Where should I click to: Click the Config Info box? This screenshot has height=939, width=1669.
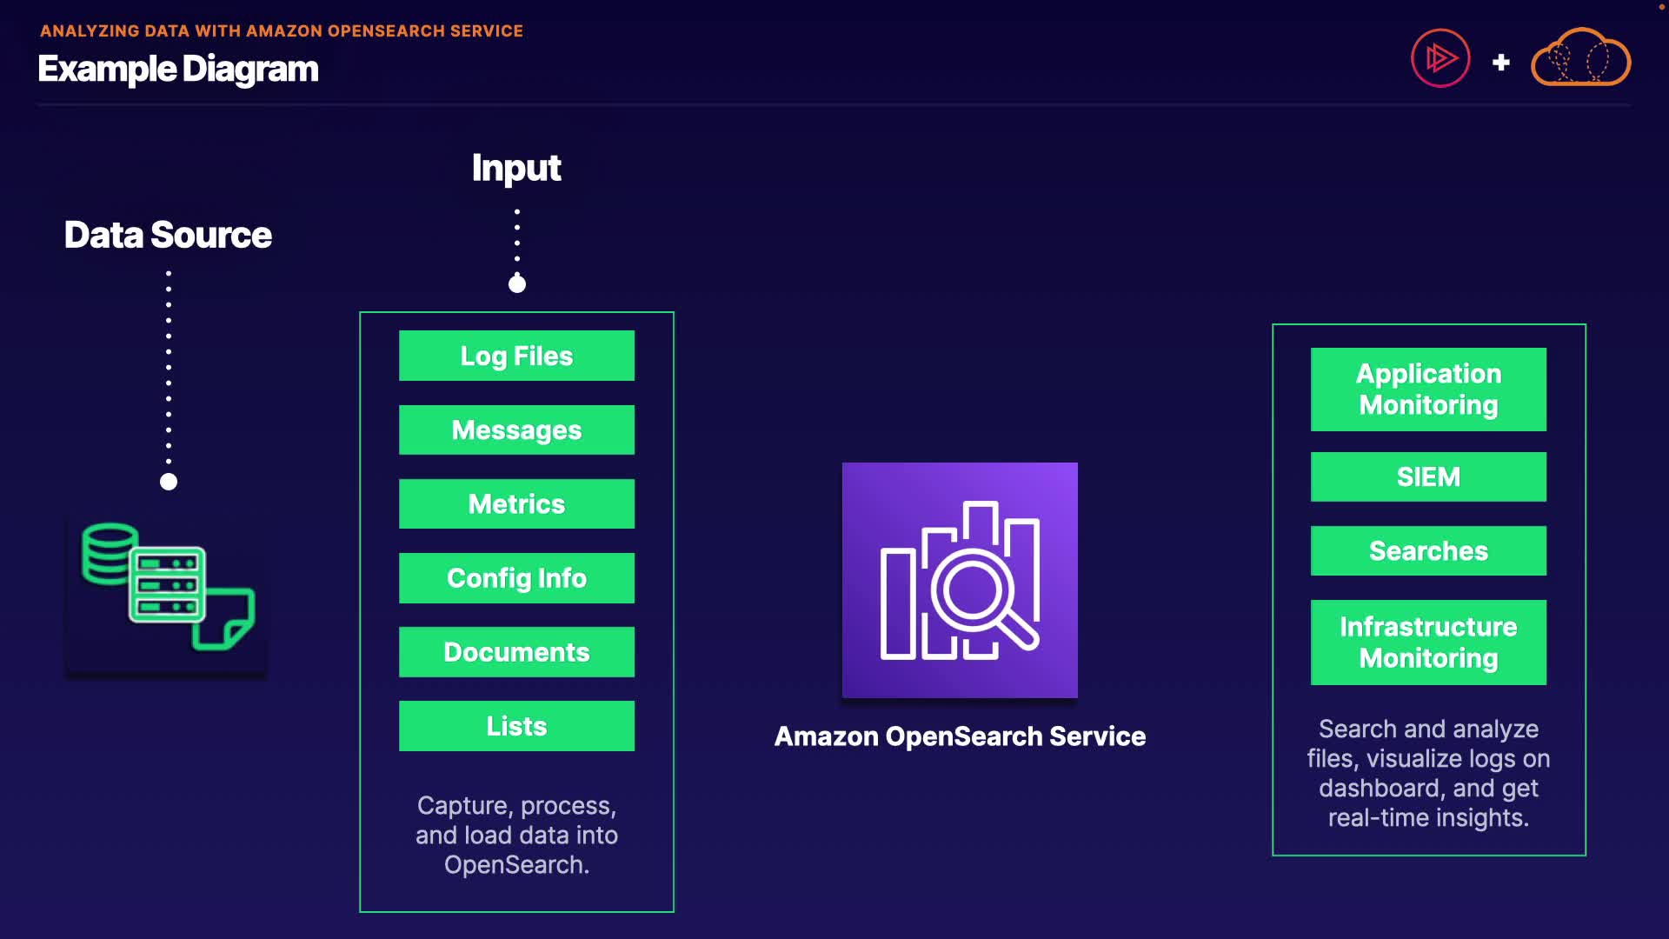tap(516, 578)
